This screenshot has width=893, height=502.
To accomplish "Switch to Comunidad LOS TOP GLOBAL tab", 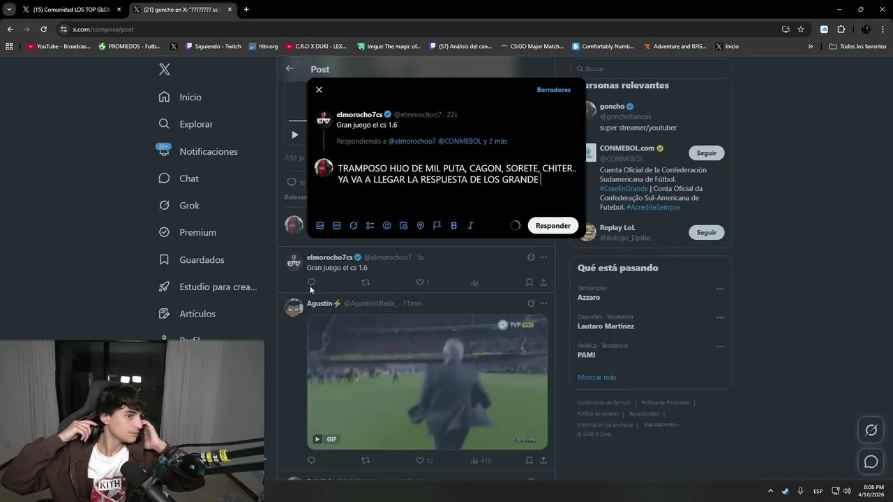I will (71, 10).
